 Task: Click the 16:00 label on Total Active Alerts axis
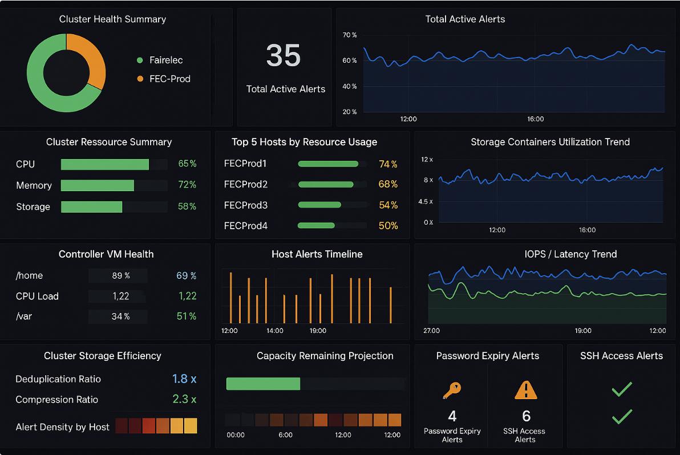pos(536,119)
